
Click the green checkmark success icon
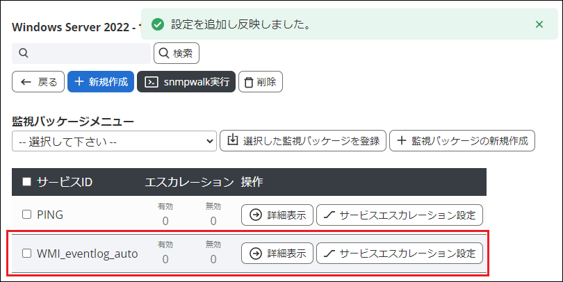point(158,24)
